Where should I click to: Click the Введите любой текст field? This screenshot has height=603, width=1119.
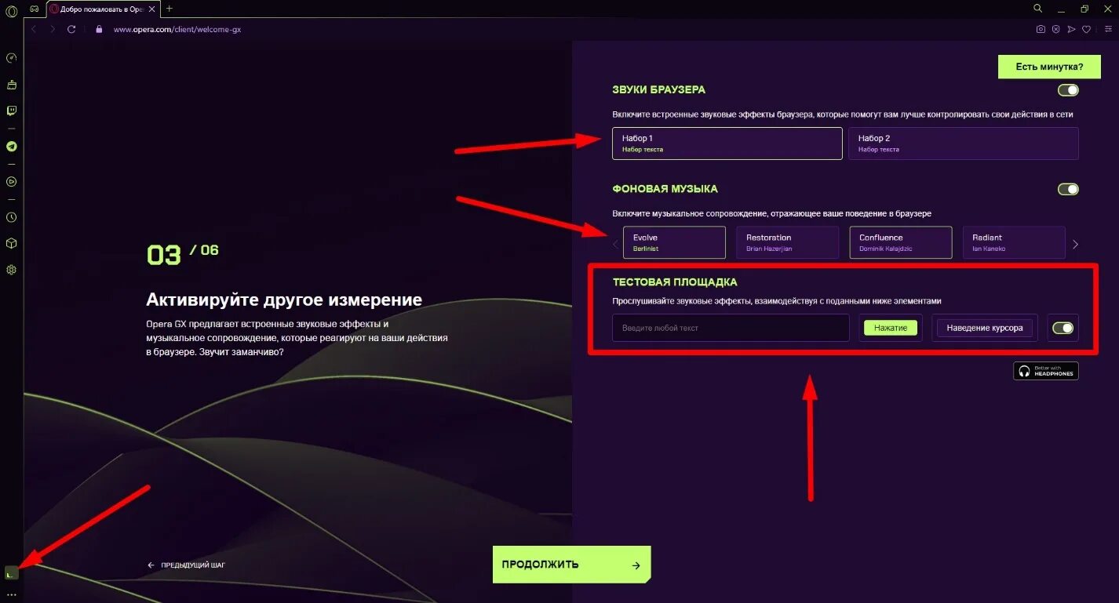coord(731,328)
